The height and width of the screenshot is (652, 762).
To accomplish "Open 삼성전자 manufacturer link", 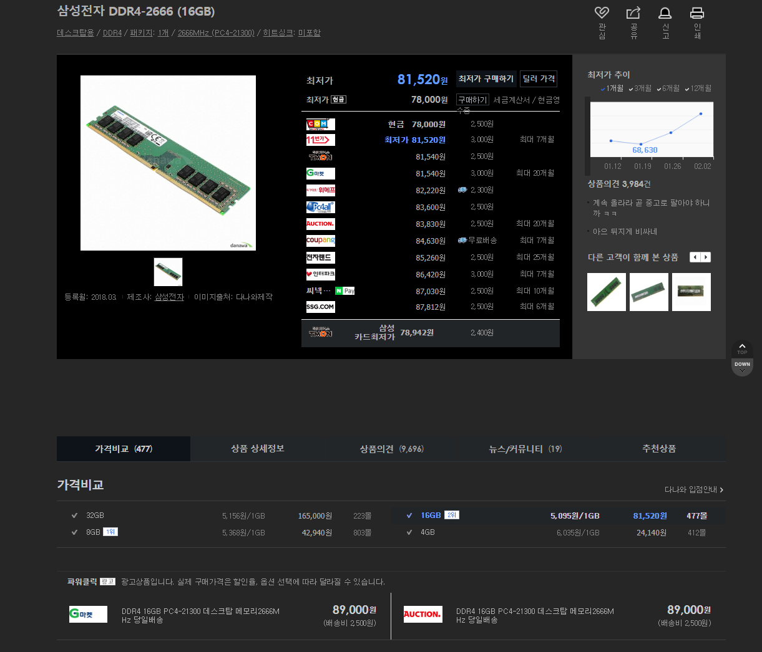I will [x=169, y=297].
